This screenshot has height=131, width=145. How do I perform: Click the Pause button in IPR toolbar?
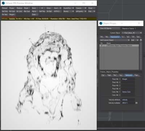[12, 8]
